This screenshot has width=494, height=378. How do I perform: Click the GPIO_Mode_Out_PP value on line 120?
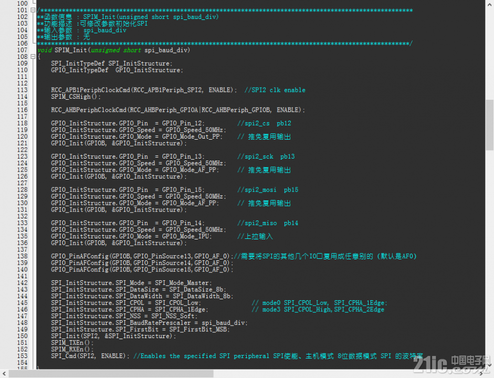click(x=191, y=136)
